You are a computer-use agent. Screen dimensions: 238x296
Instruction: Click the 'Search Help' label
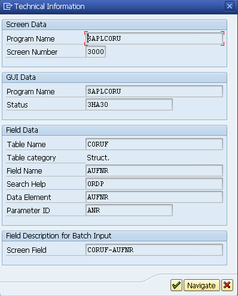26,184
